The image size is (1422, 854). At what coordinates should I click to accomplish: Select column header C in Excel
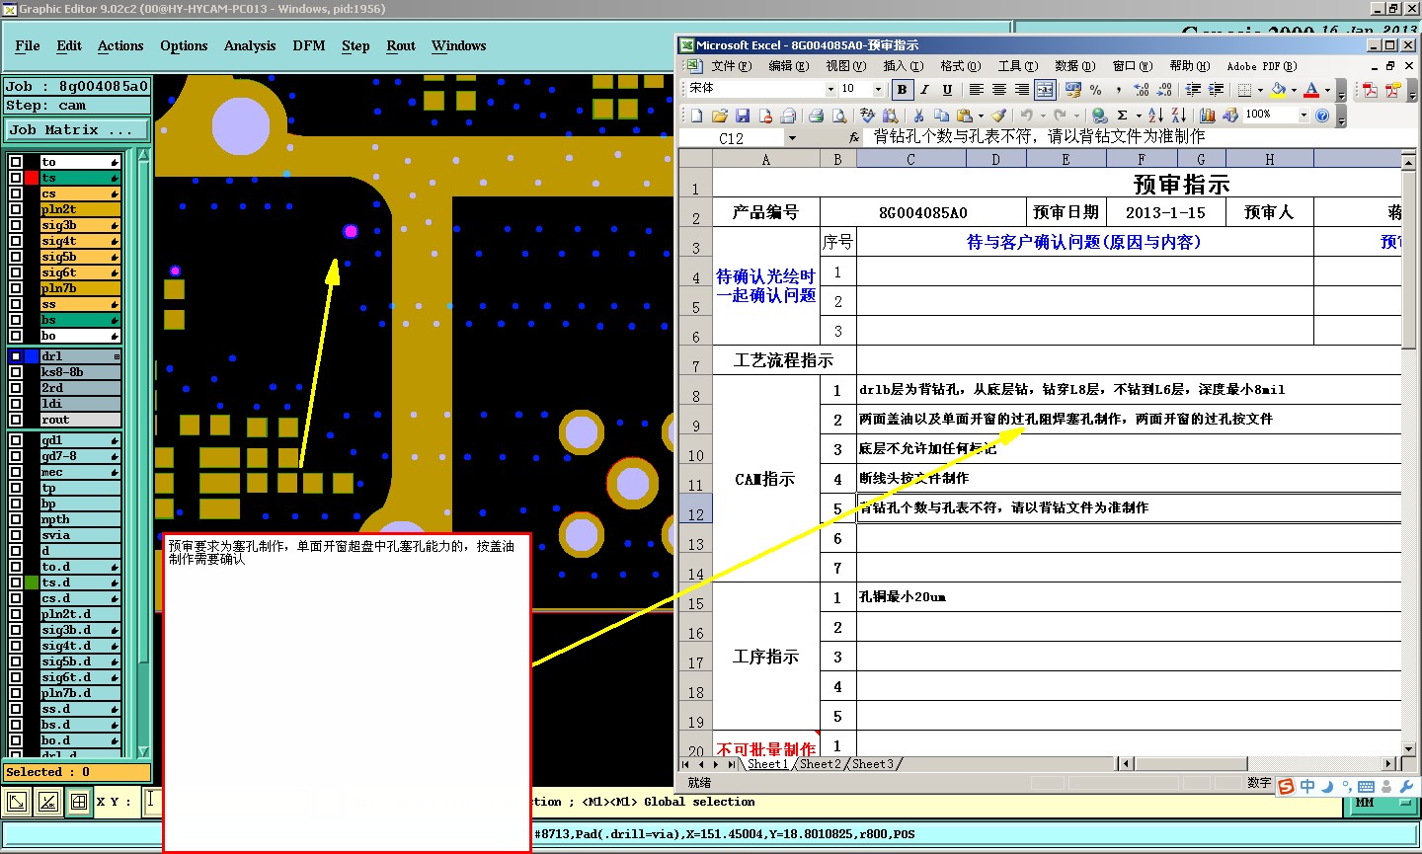click(x=910, y=159)
